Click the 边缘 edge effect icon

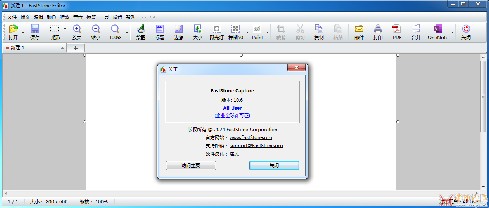179,29
